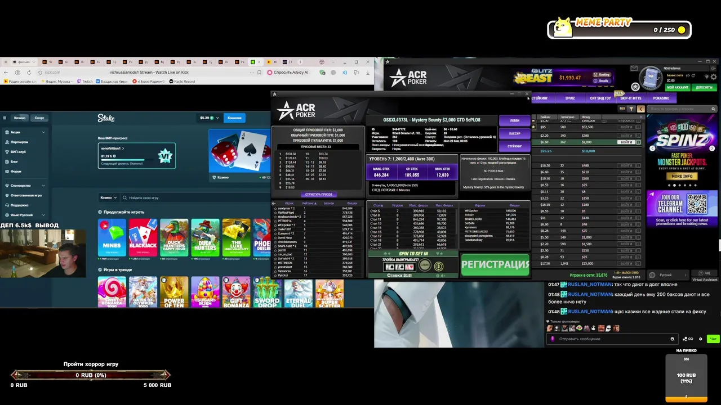This screenshot has width=721, height=405.
Task: Open Details in The Beast banner
Action: tap(602, 81)
